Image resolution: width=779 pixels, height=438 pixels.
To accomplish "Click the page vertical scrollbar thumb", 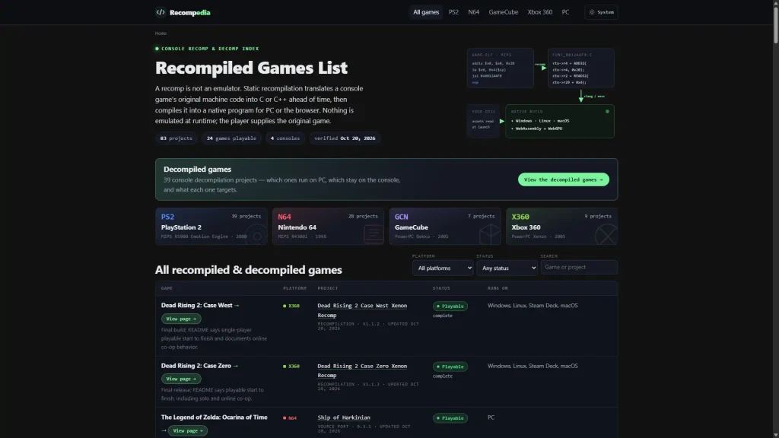I will 775,25.
